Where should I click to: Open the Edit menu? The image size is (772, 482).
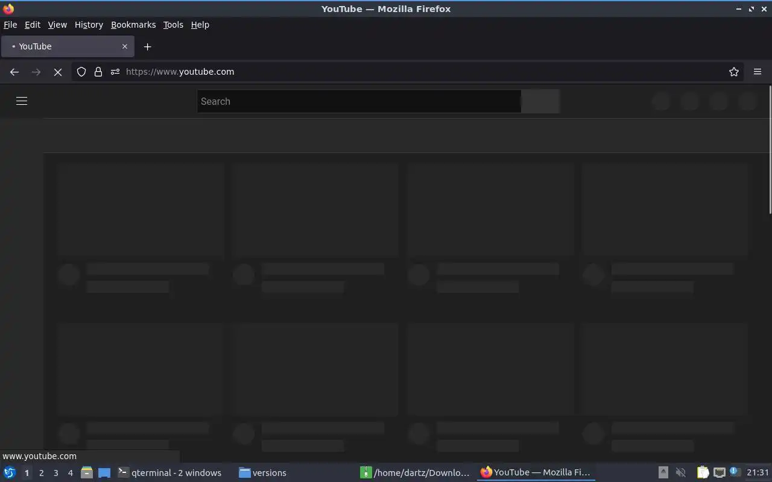[33, 25]
